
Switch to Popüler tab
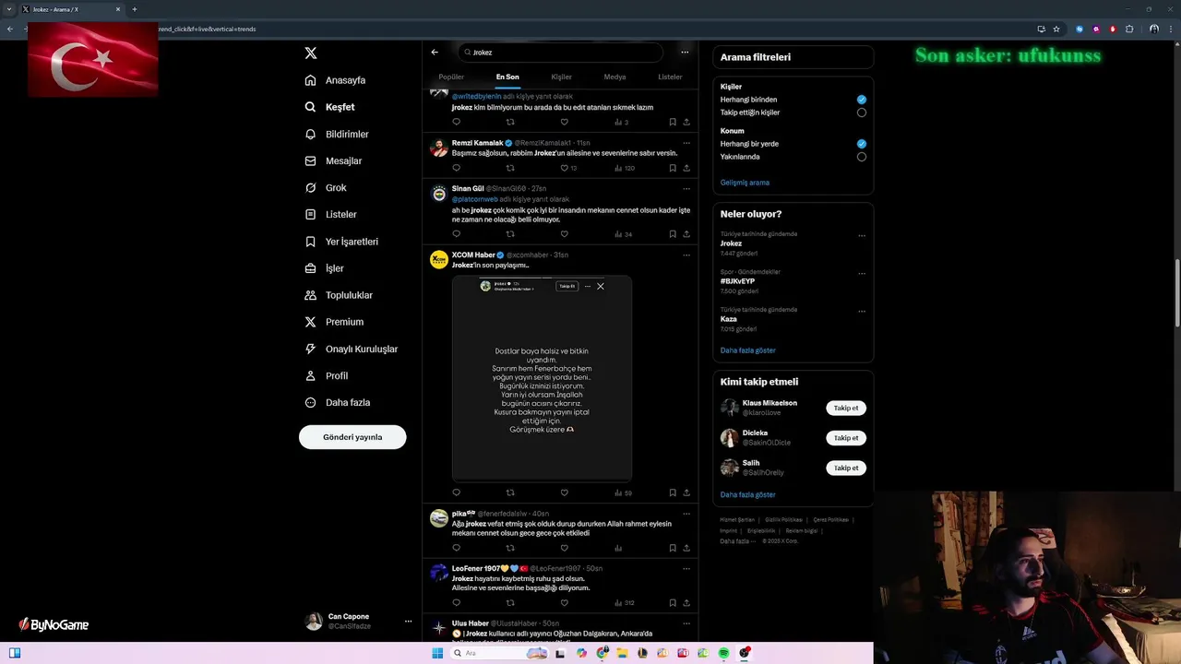pyautogui.click(x=451, y=77)
